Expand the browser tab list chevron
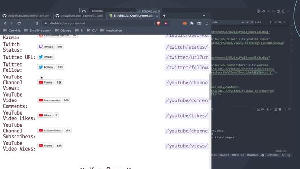This screenshot has height=169, width=300. click(x=204, y=15)
